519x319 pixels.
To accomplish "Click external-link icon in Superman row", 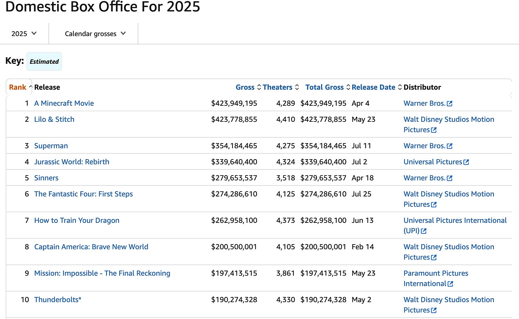I will point(449,146).
